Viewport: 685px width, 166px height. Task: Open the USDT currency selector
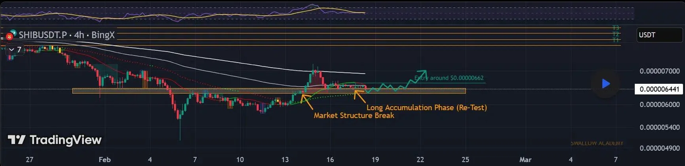click(659, 35)
